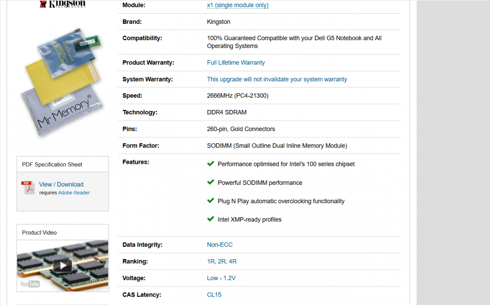
Task: Click the CL15 CAS latency link
Action: click(x=214, y=295)
